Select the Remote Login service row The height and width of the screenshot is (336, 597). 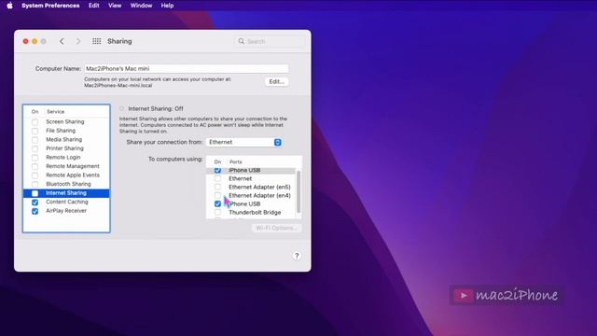coord(66,158)
